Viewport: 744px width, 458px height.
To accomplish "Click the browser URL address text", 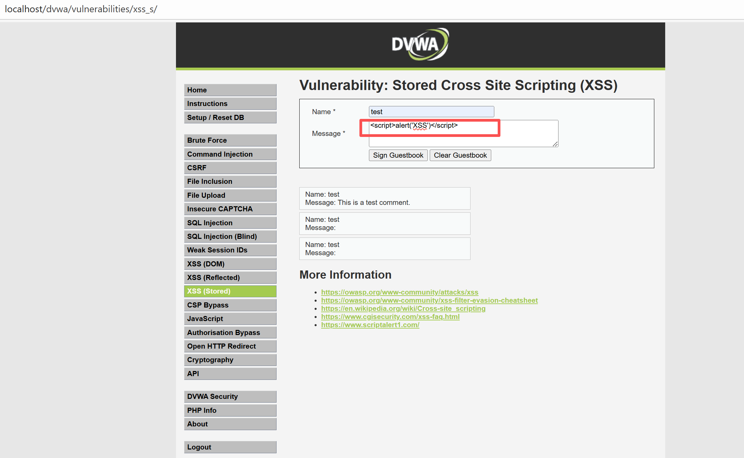I will point(81,9).
